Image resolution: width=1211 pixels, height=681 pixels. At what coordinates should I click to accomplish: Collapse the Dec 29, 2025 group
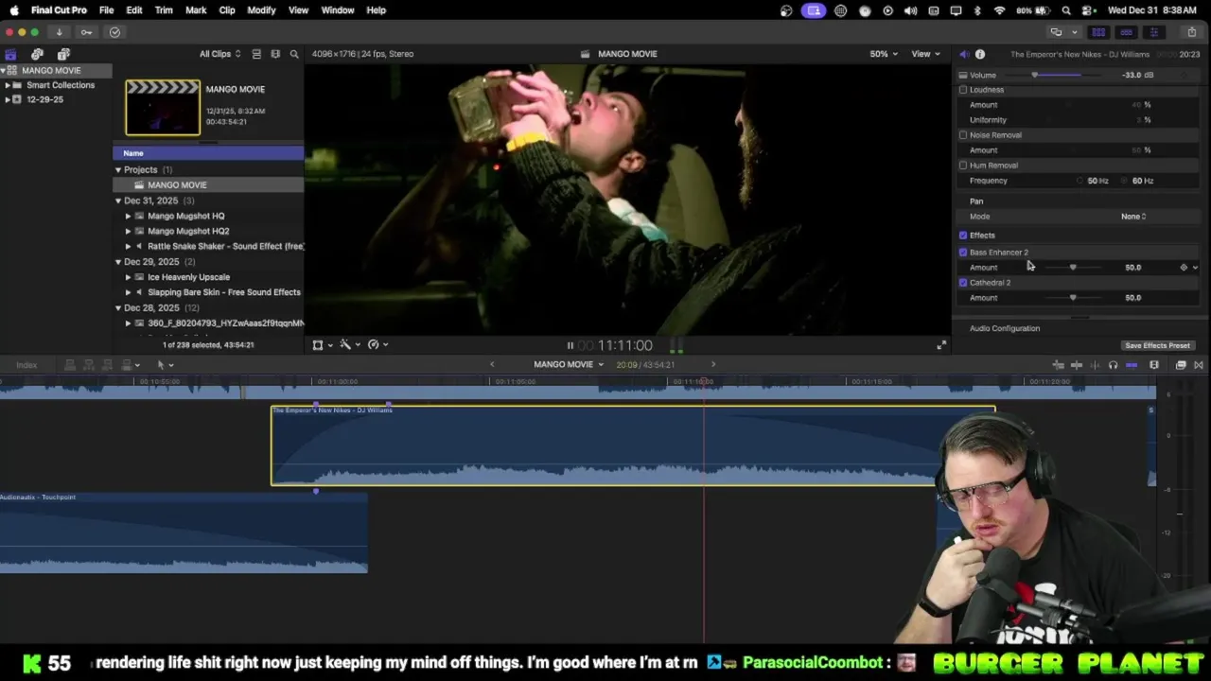(118, 262)
